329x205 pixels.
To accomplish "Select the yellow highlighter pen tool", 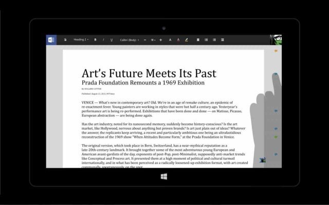I will (186, 40).
